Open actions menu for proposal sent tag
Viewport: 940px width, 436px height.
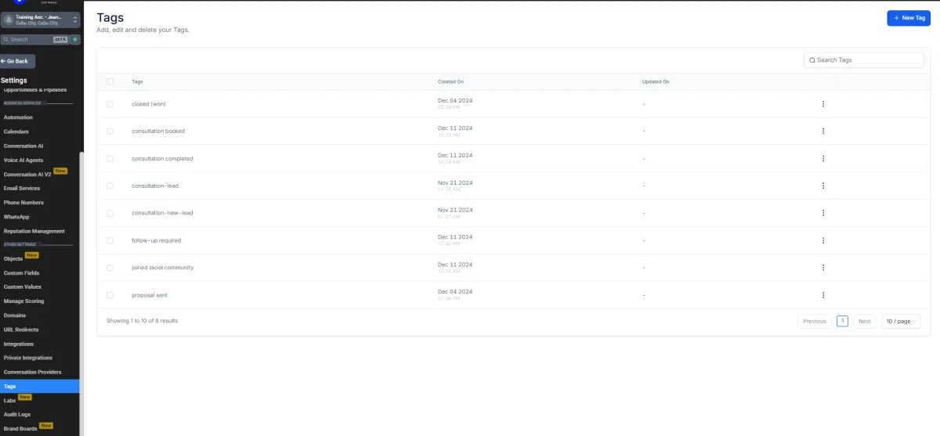coord(823,295)
